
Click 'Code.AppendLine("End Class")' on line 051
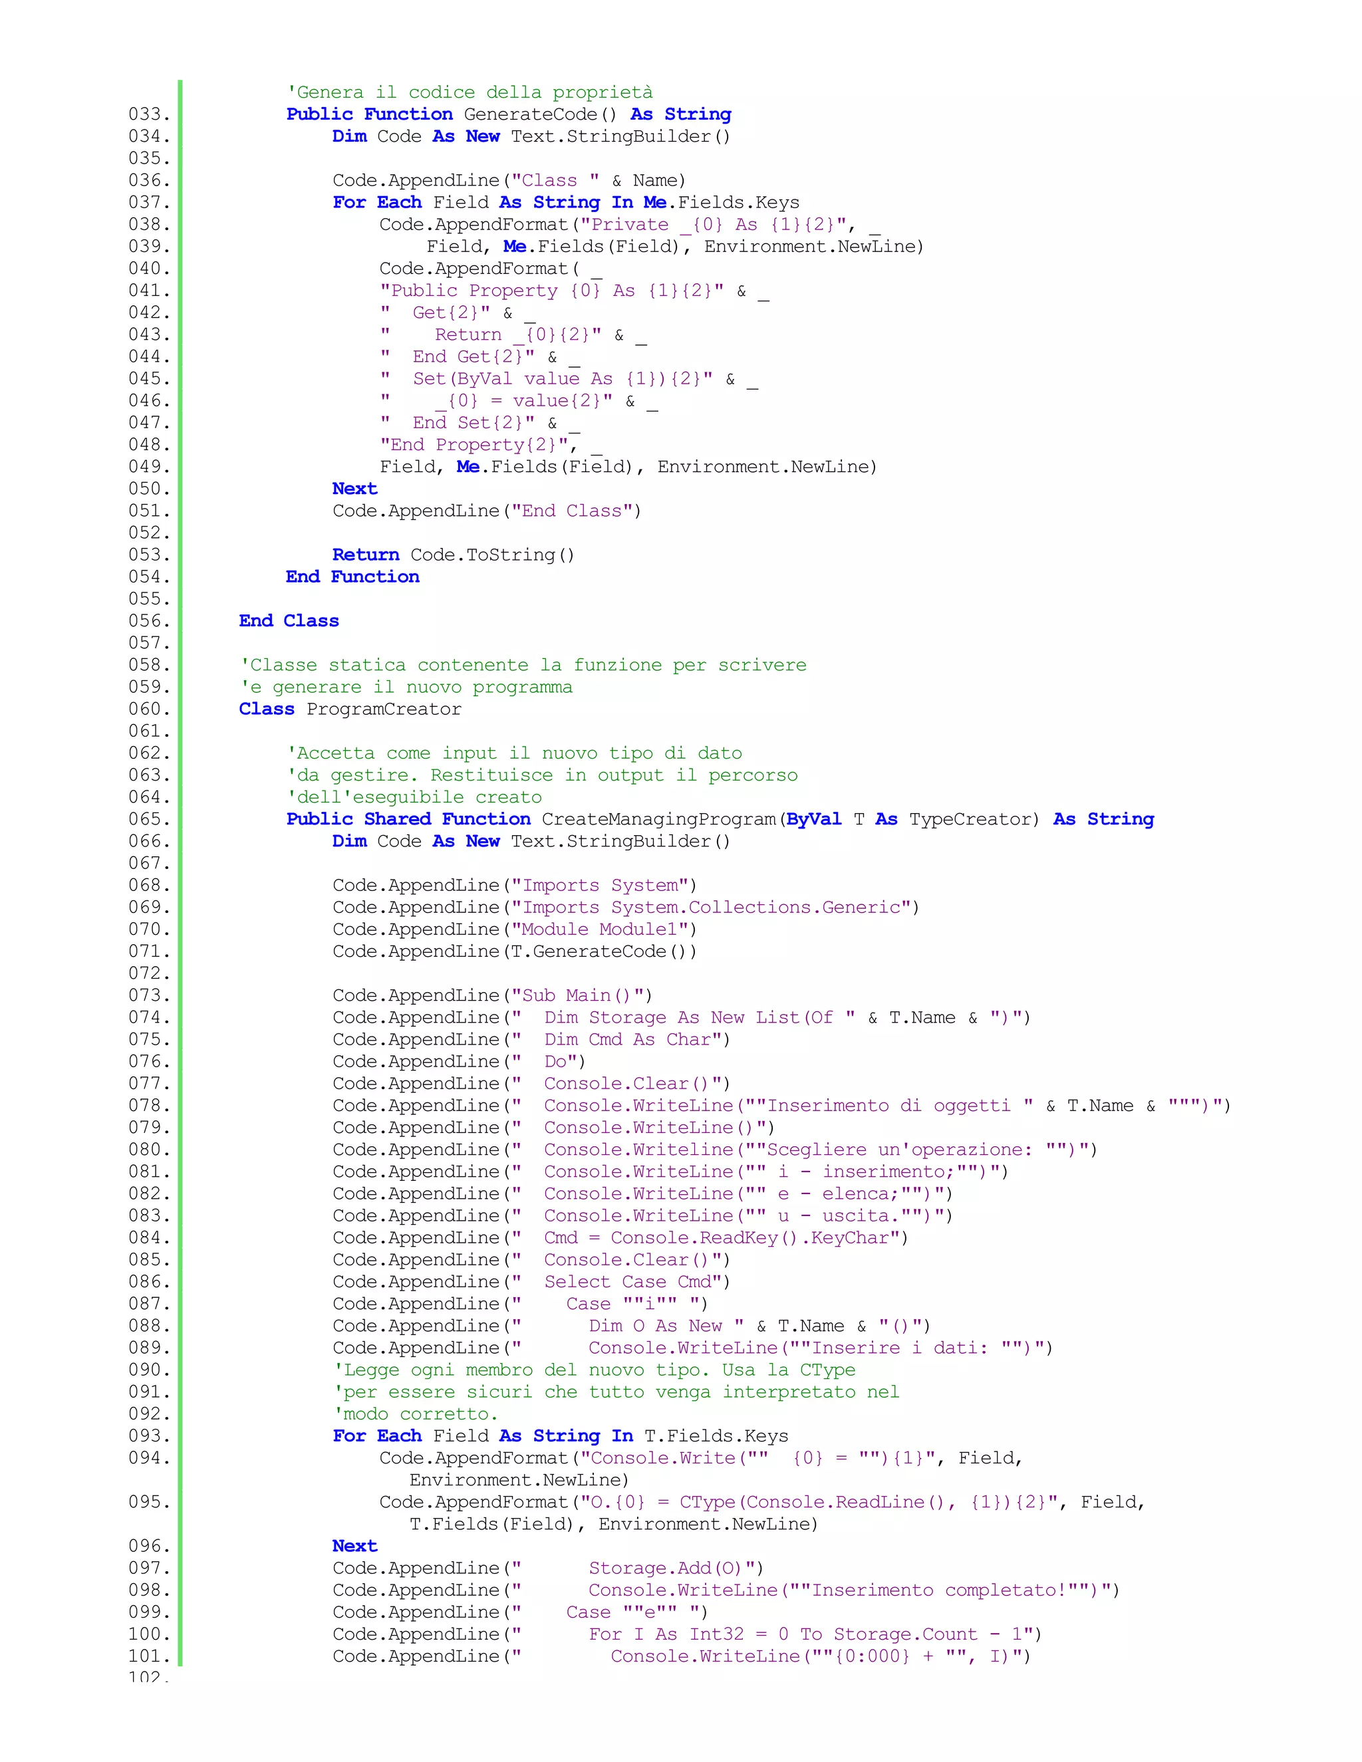[487, 511]
